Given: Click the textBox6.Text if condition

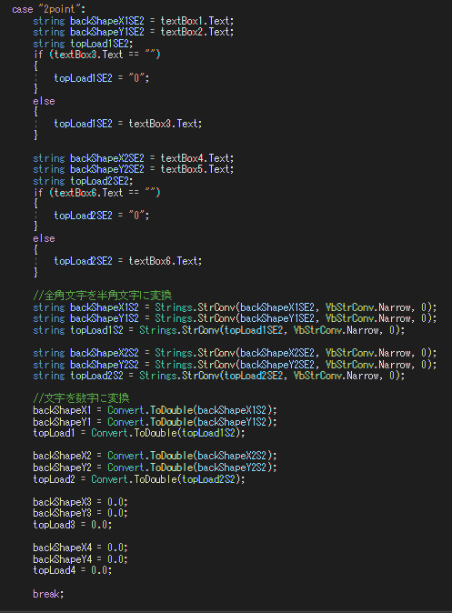Looking at the screenshot, I should [88, 192].
